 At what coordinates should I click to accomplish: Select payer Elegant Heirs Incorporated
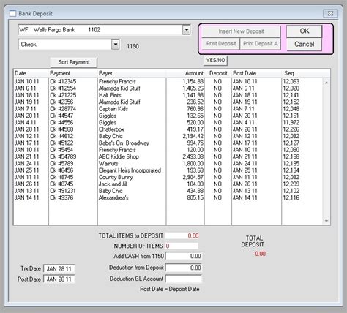[130, 170]
